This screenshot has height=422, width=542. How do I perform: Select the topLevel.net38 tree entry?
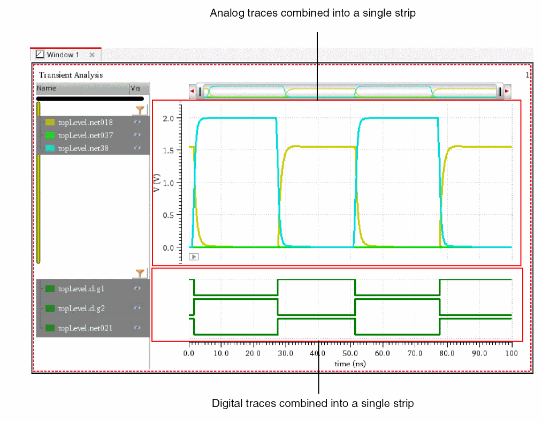tap(83, 148)
